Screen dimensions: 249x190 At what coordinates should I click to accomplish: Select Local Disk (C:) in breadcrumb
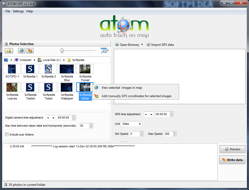[x=52, y=60]
